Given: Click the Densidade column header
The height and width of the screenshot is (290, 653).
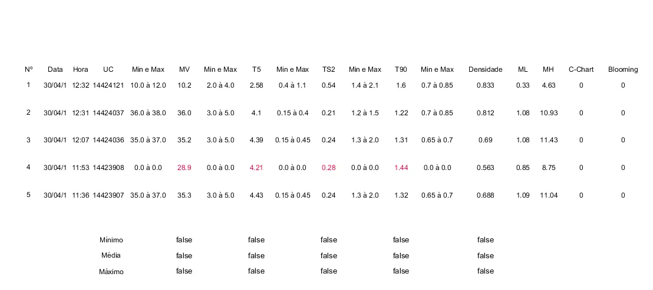Looking at the screenshot, I should click(485, 69).
